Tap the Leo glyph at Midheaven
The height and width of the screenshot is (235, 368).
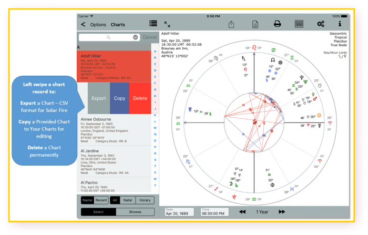point(254,48)
